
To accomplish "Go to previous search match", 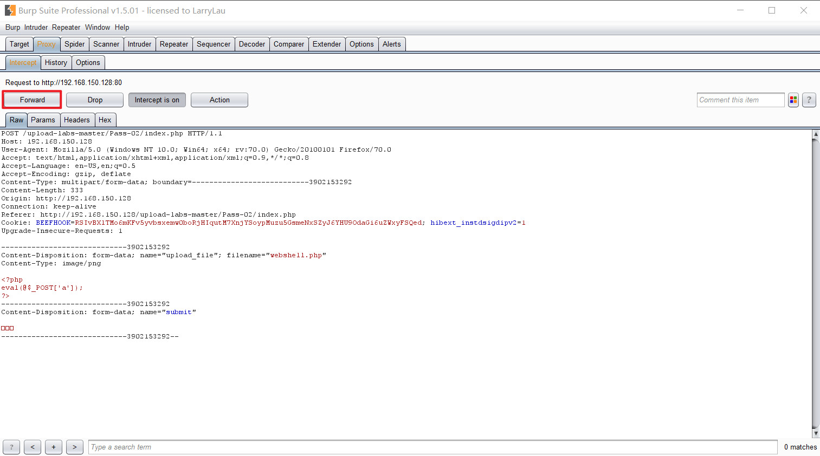I will click(x=33, y=447).
